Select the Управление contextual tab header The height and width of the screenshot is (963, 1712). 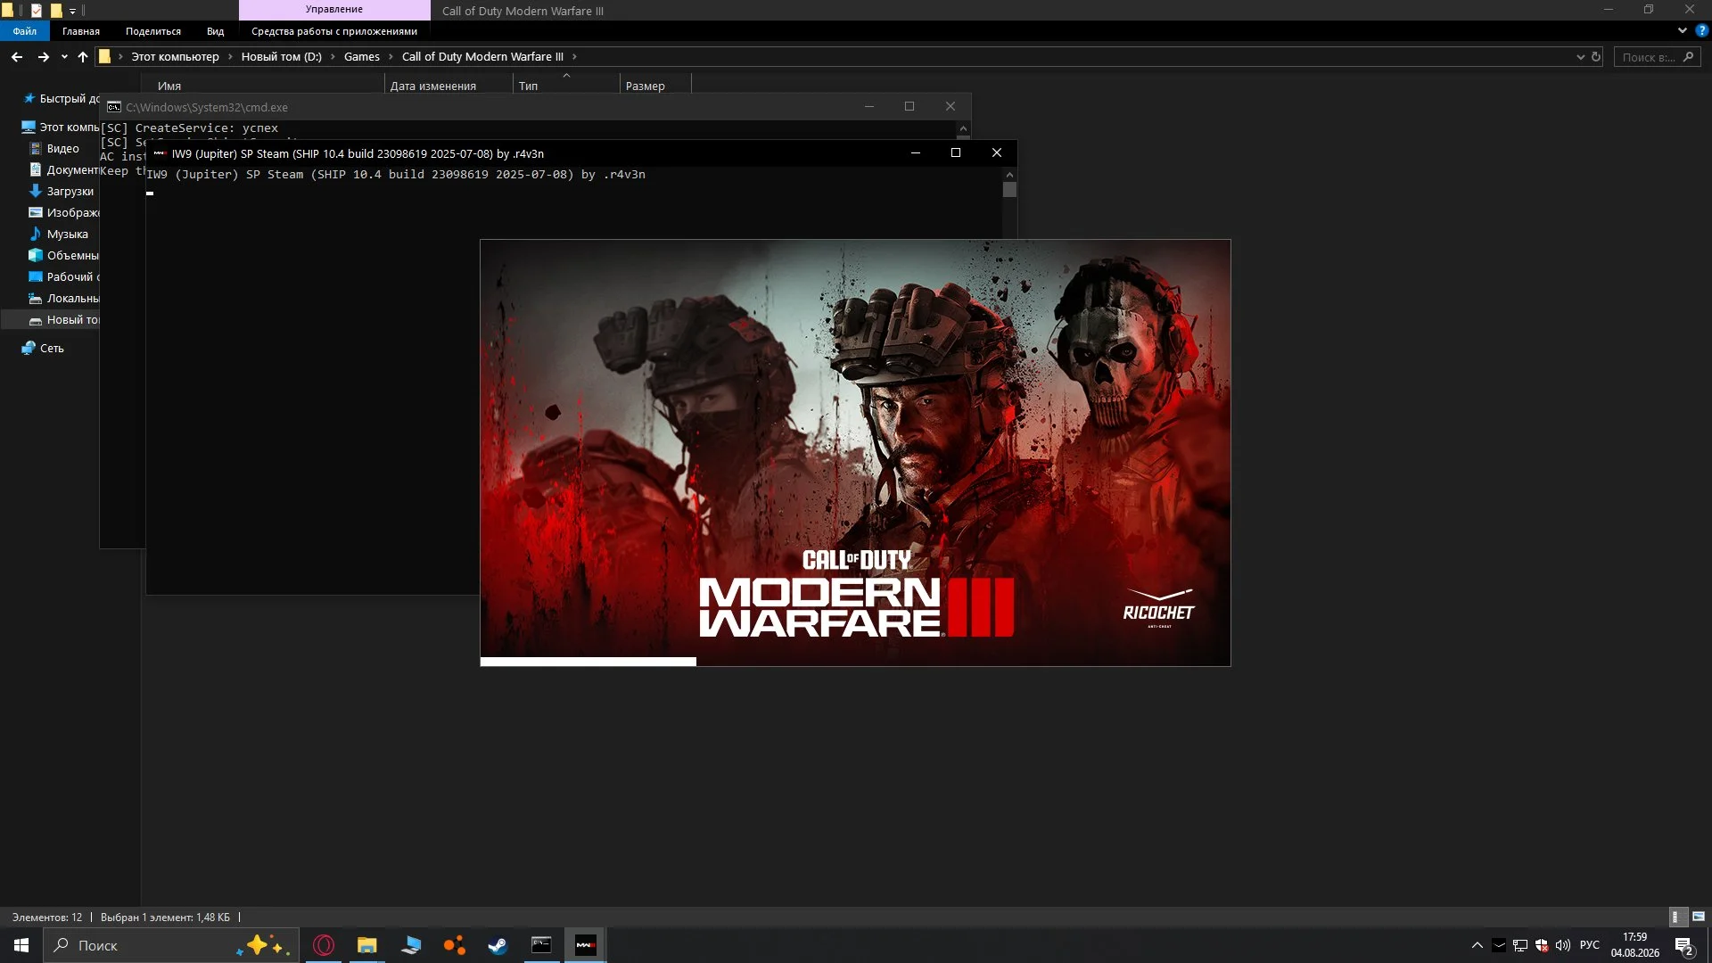coord(334,10)
